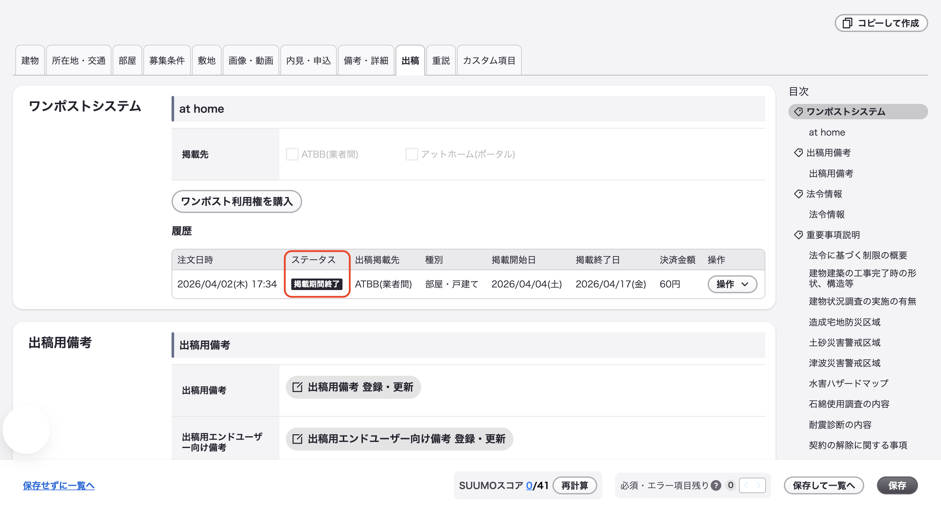This screenshot has width=941, height=511.
Task: Switch to the 敷地 tab
Action: 207,60
